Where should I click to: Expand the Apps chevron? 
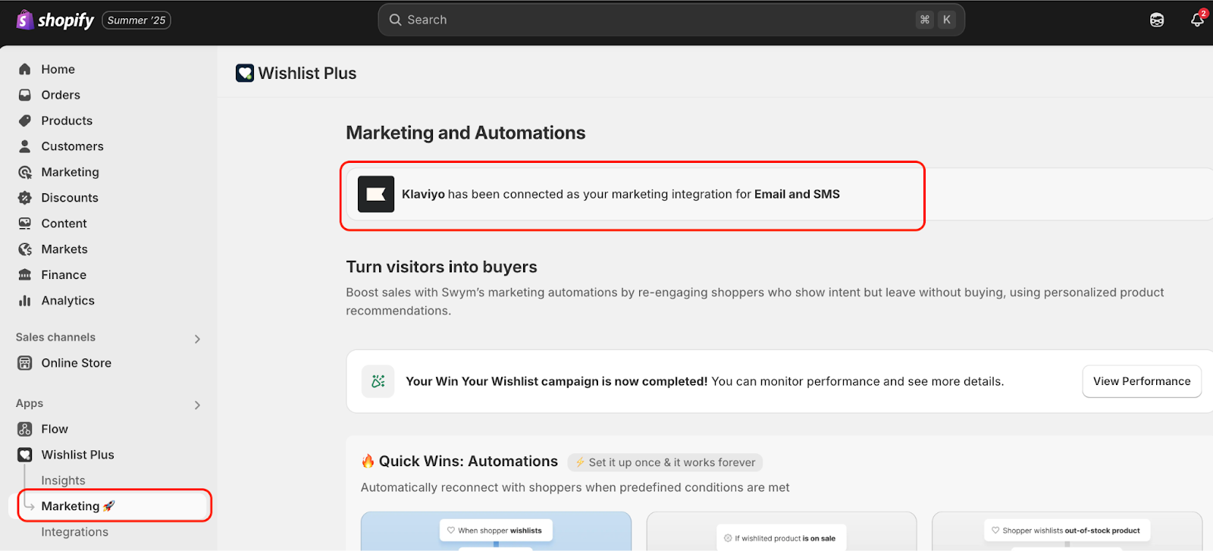(197, 405)
